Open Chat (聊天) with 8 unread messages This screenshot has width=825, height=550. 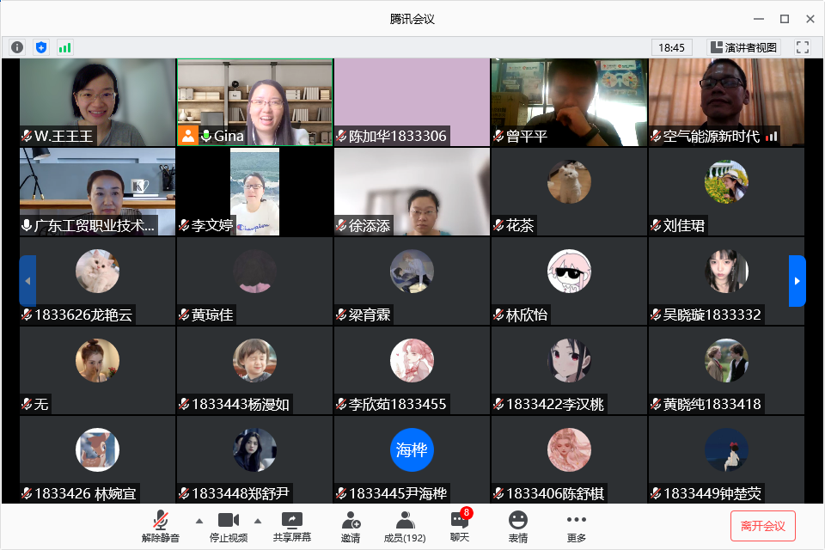460,526
